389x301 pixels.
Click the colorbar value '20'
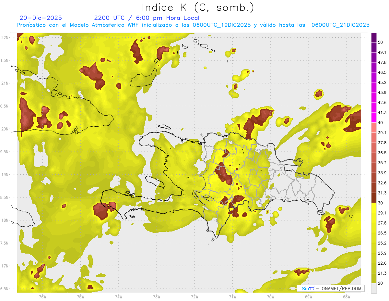pos(381,283)
